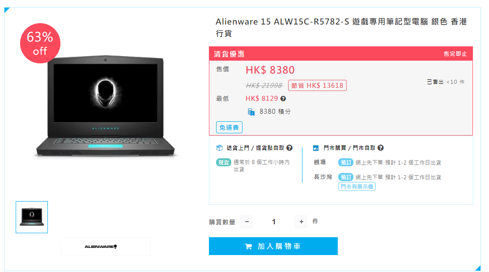Click the help icon next to 門市購買 / 門市自取
Image resolution: width=489 pixels, height=272 pixels.
coord(380,148)
